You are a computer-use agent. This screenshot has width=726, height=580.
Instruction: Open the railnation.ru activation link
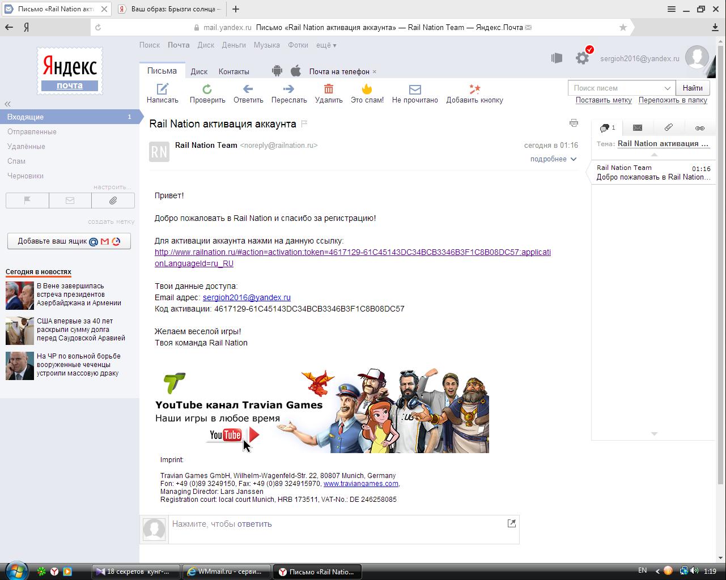353,258
